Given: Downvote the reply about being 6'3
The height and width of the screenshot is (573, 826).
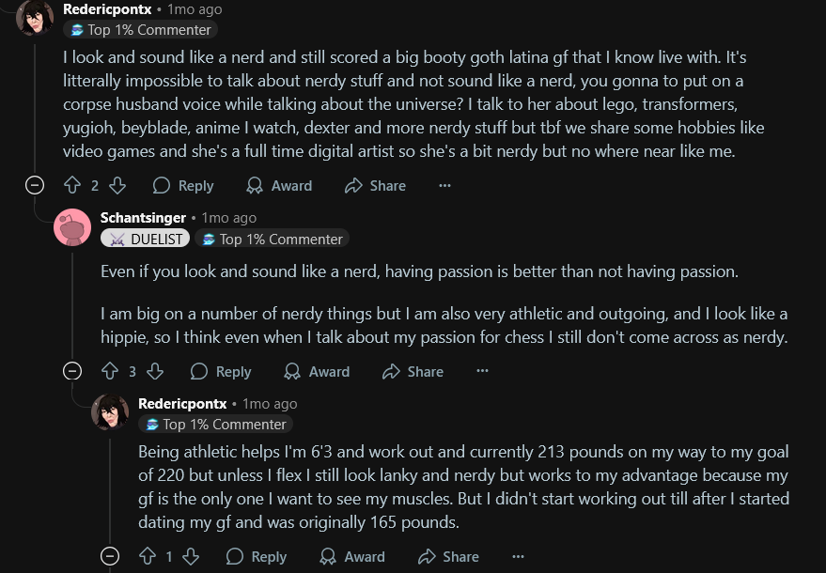Looking at the screenshot, I should 191,557.
